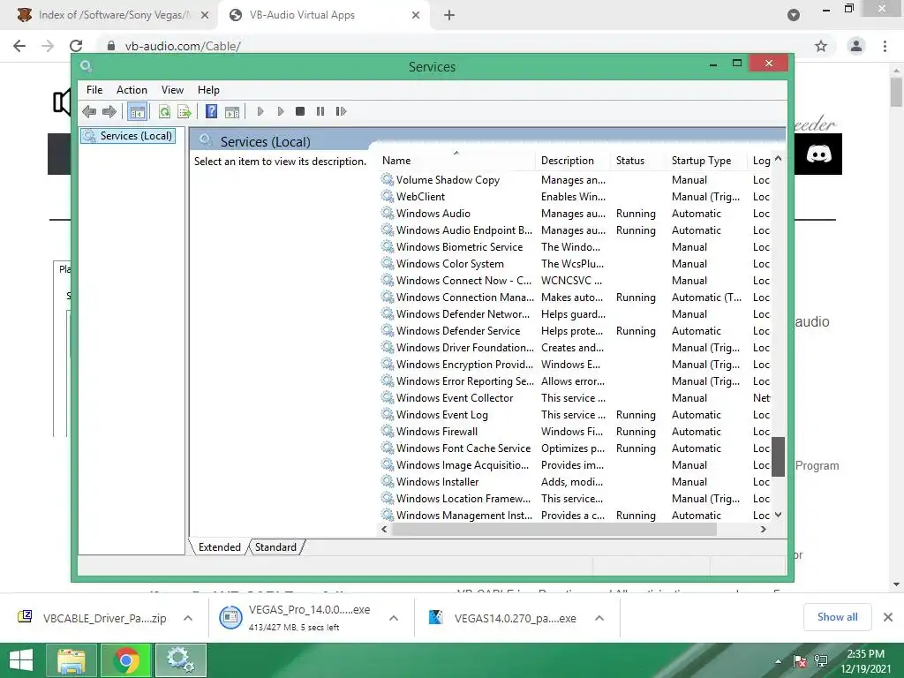Click the Start Service play icon
904x678 pixels.
(x=260, y=111)
